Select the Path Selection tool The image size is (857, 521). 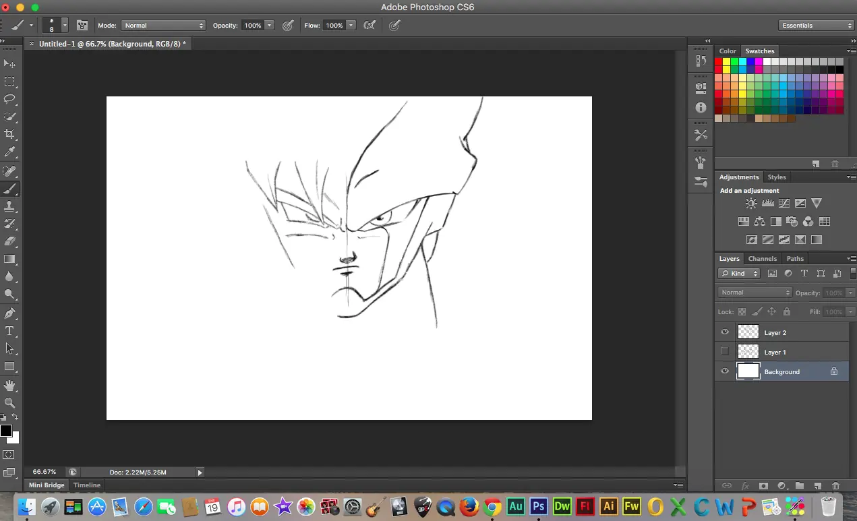[9, 348]
